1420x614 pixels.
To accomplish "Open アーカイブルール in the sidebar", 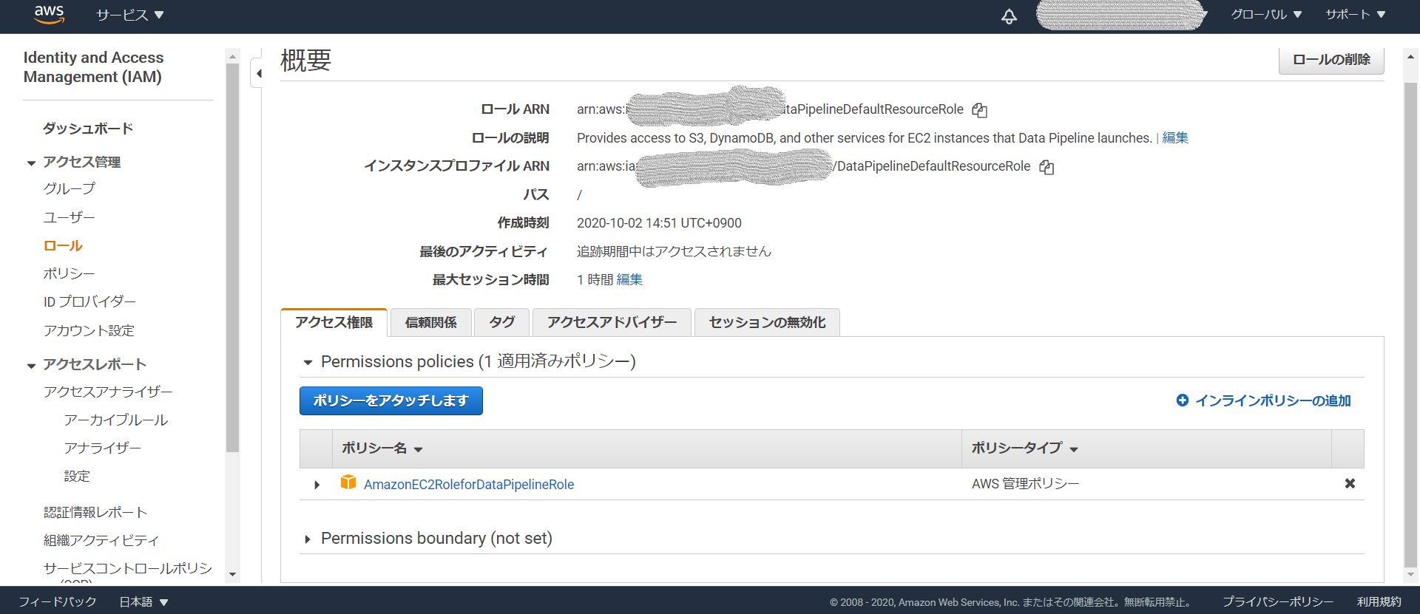I will coord(116,420).
